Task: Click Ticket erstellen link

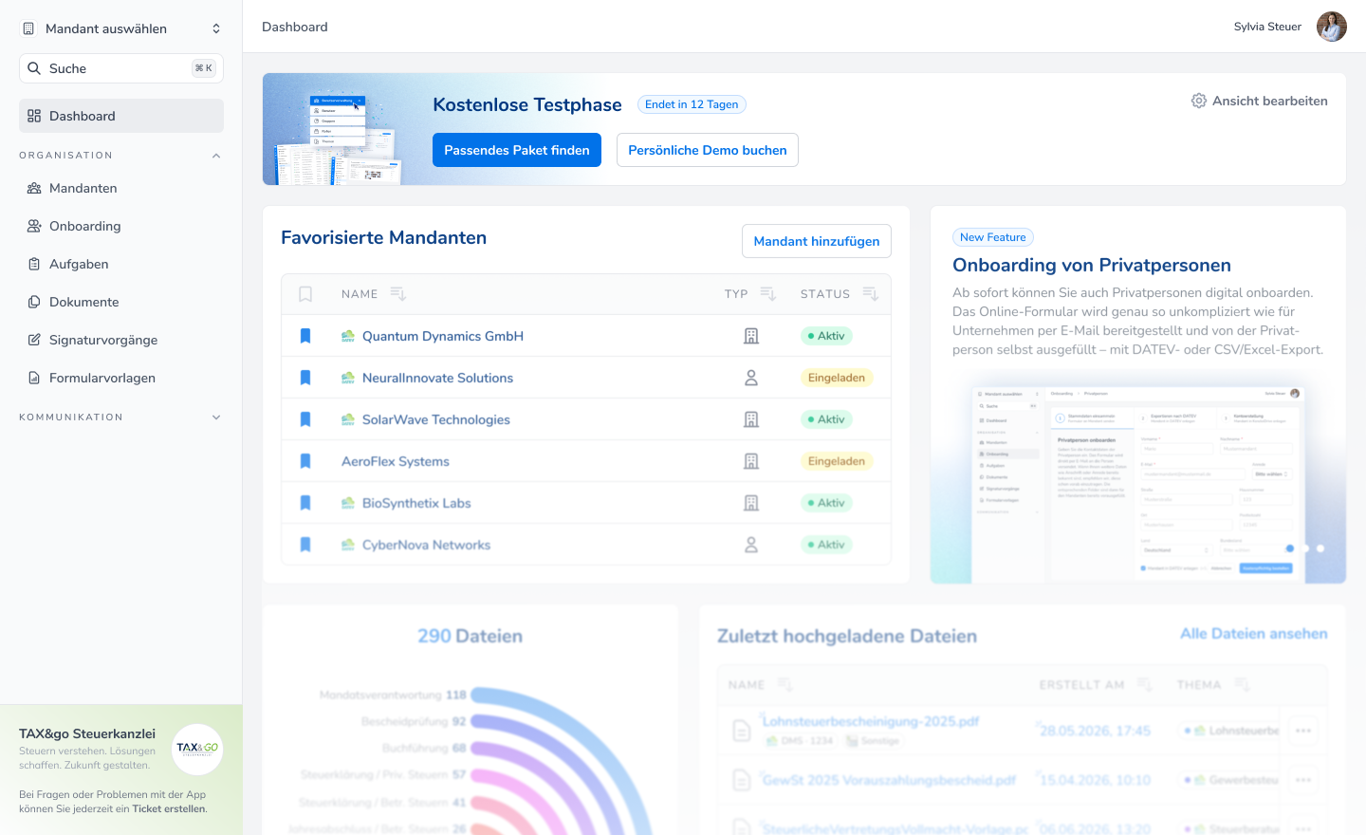Action: tap(169, 809)
